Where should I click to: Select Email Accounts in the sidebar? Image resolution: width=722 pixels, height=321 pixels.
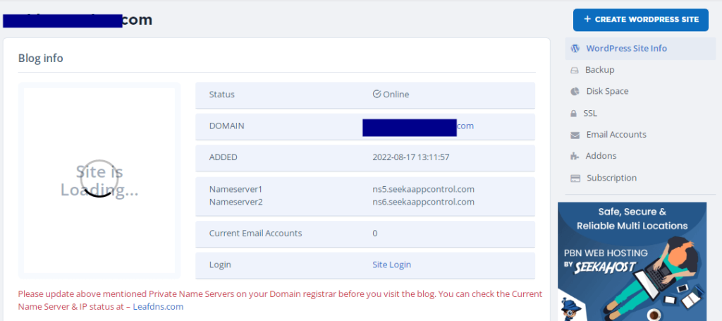point(616,135)
